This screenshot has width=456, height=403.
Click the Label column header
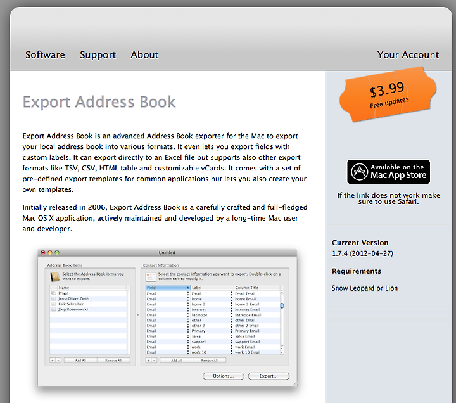(x=212, y=288)
